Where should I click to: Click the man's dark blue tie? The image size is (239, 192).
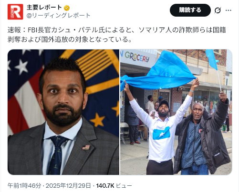[57, 155]
